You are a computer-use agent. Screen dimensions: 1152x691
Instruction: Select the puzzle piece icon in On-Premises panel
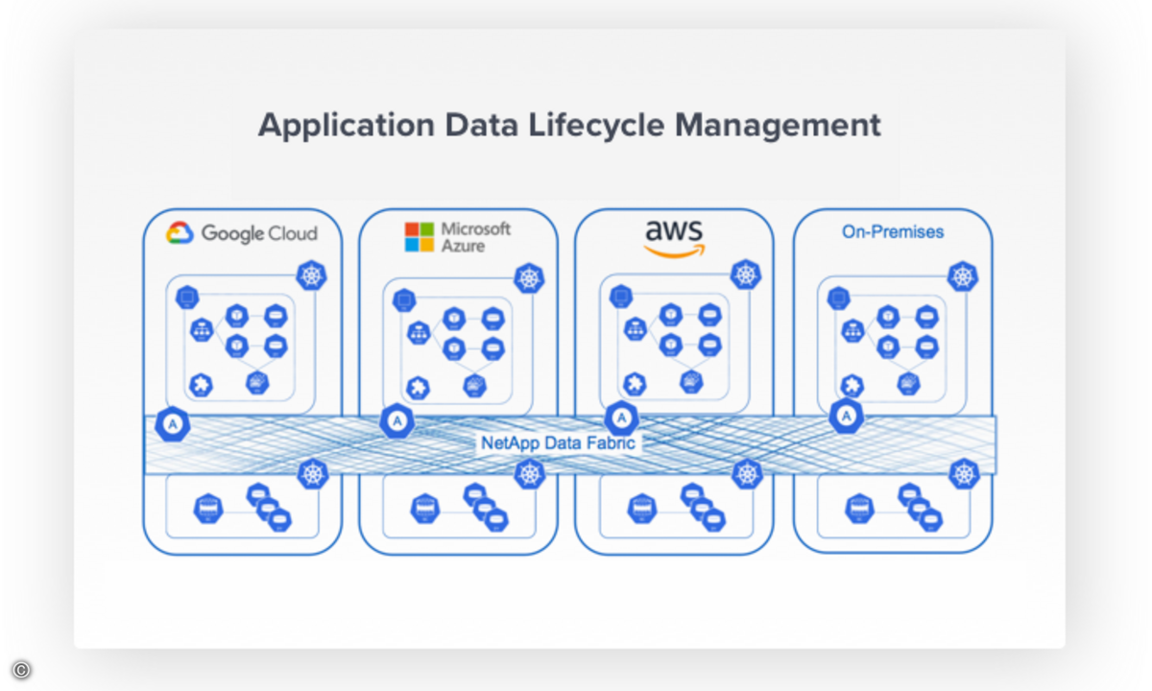(852, 386)
